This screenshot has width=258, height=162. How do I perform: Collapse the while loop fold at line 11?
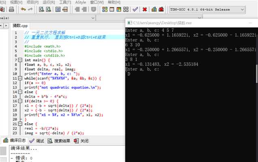[20, 78]
